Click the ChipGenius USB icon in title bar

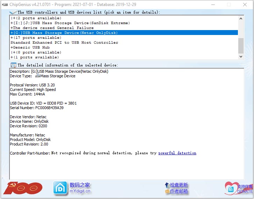5,5
